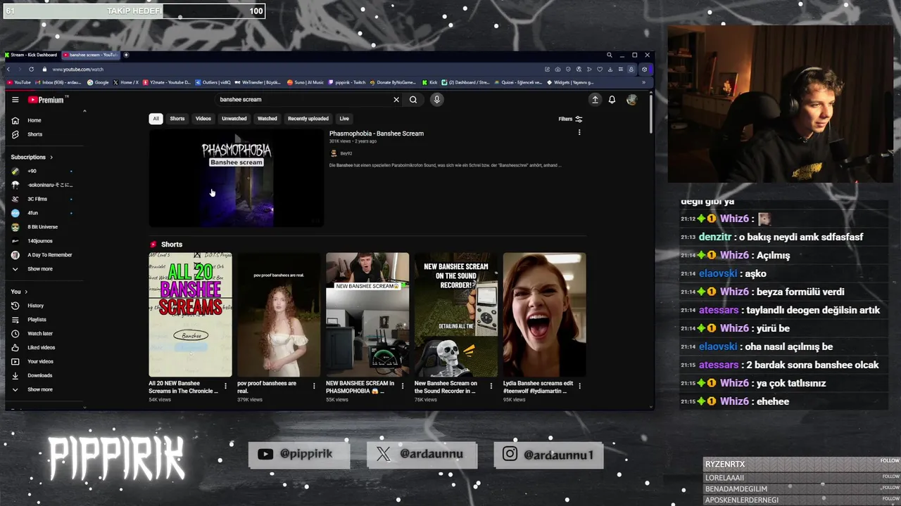Select the Watched filter chip

point(267,119)
